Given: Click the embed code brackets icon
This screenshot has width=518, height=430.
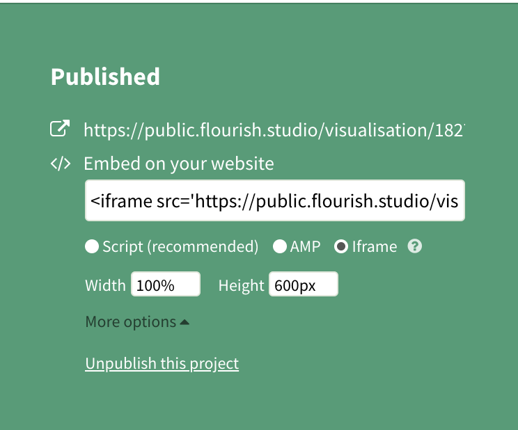Looking at the screenshot, I should pos(61,164).
